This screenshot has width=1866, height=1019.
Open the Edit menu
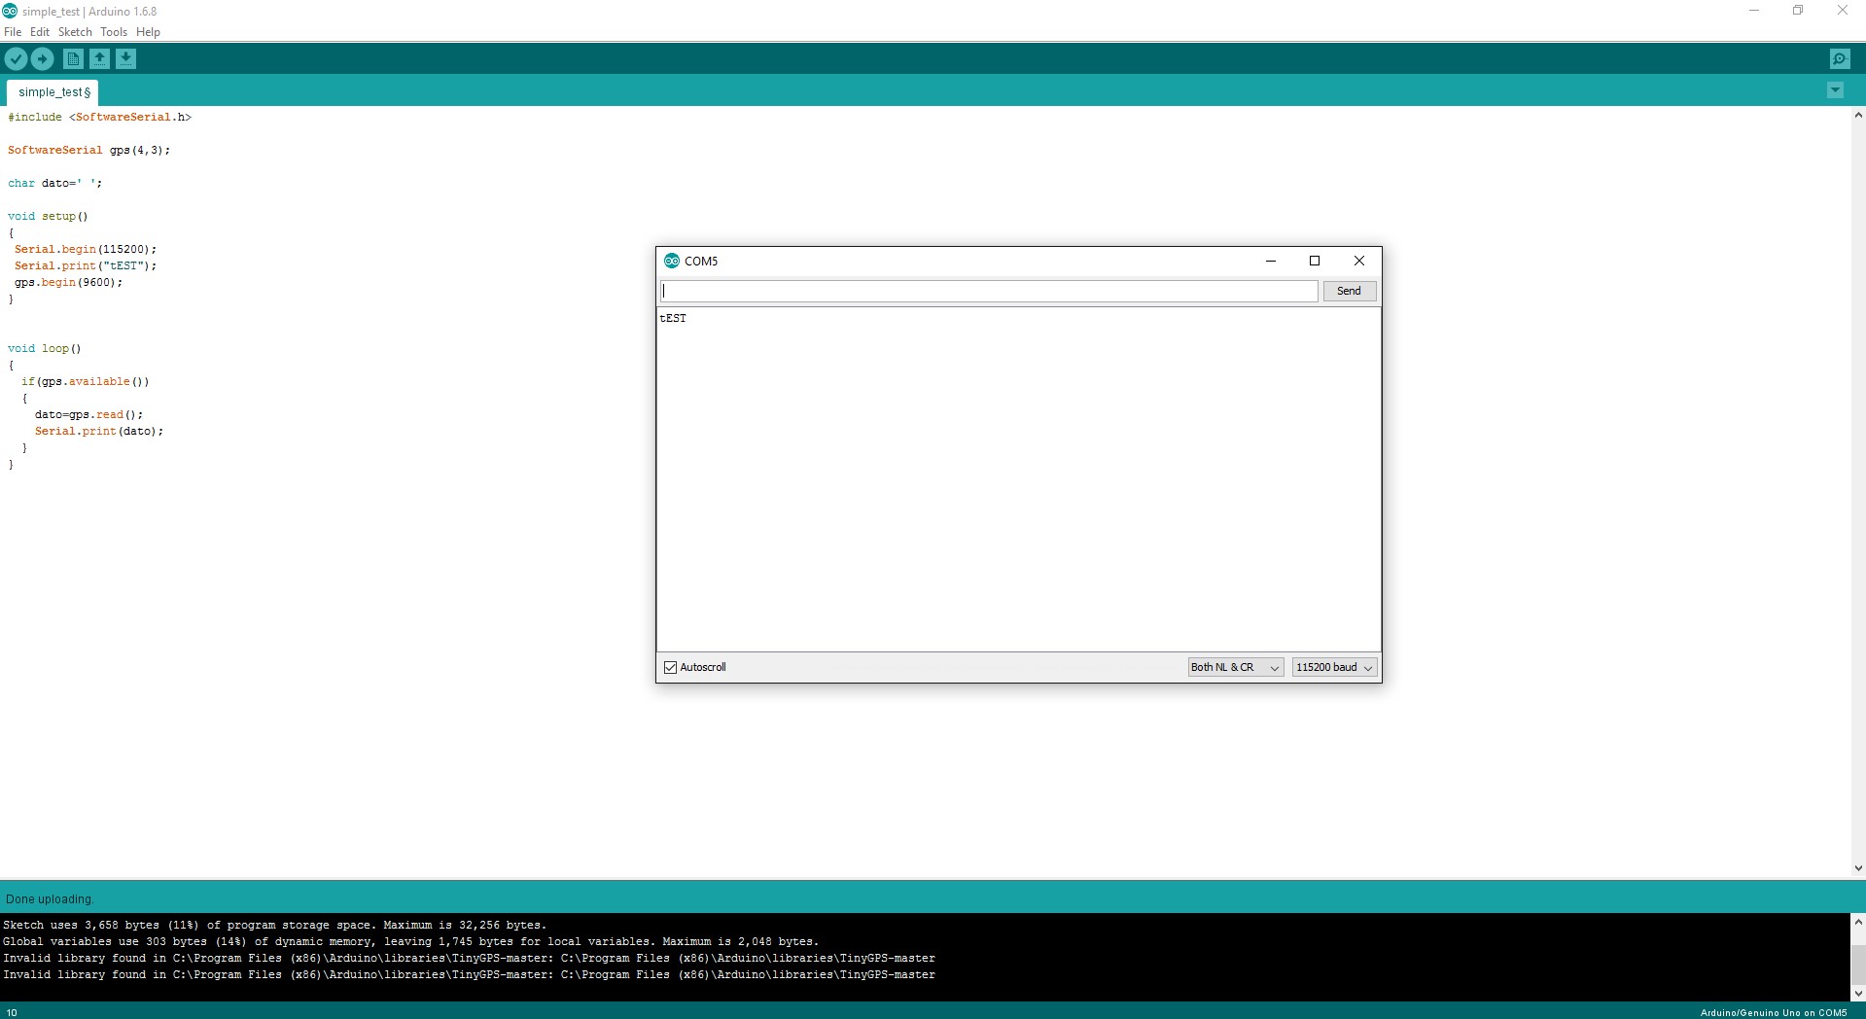(40, 32)
